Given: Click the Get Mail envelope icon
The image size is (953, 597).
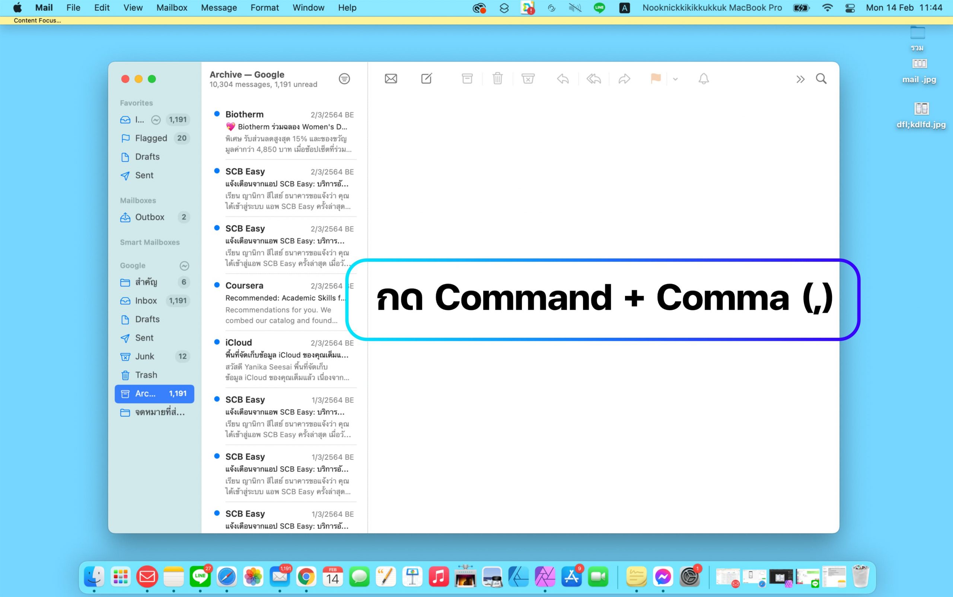Looking at the screenshot, I should coord(391,79).
